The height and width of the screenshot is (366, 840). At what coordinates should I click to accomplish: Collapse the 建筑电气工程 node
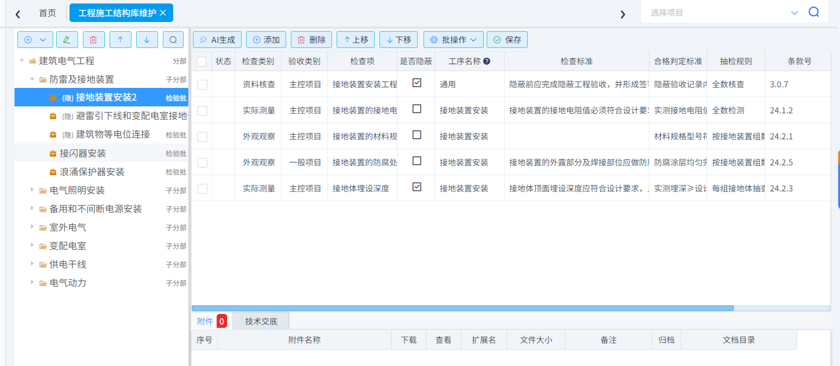tap(22, 61)
